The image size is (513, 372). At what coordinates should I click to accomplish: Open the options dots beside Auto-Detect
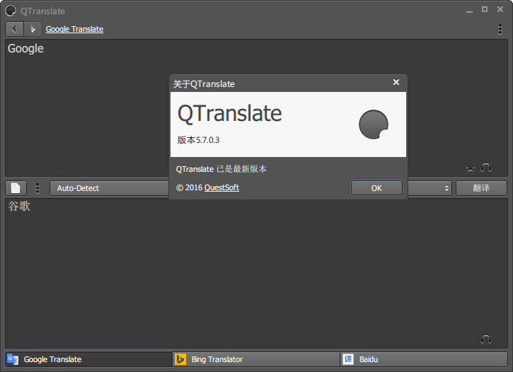[38, 188]
